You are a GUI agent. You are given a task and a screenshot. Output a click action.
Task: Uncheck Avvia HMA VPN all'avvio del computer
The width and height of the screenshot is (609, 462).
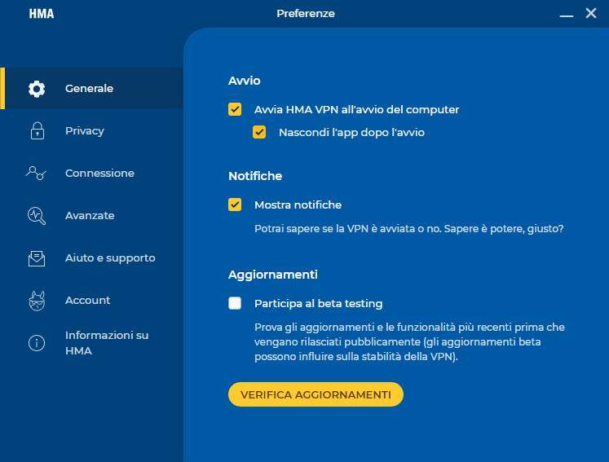[235, 109]
